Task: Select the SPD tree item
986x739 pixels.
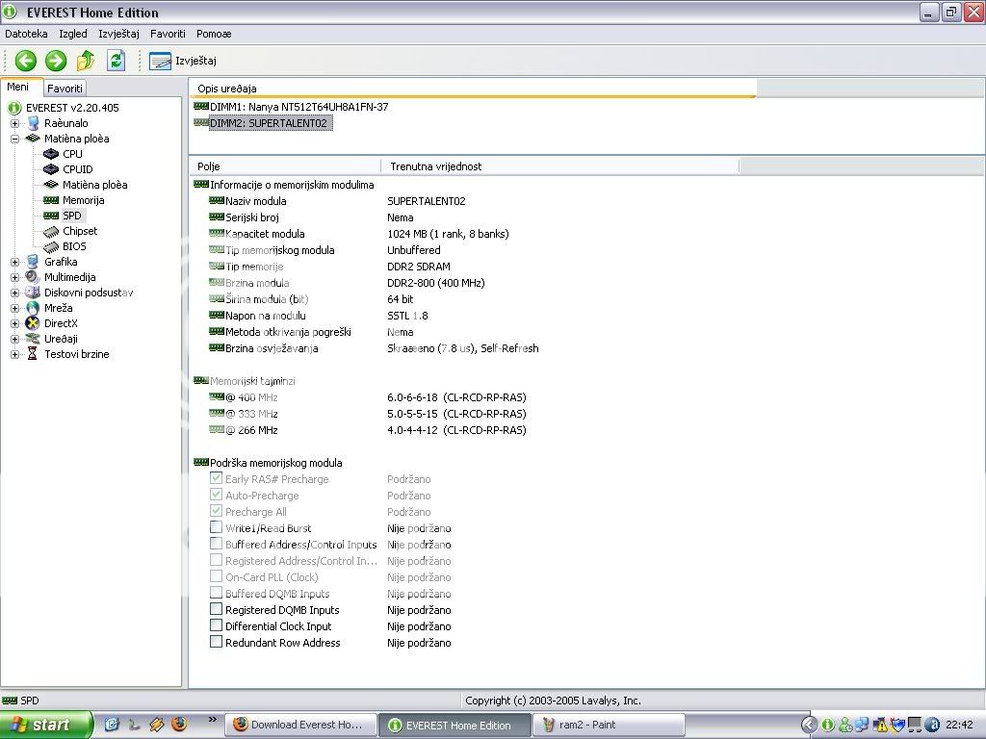Action: click(x=71, y=216)
